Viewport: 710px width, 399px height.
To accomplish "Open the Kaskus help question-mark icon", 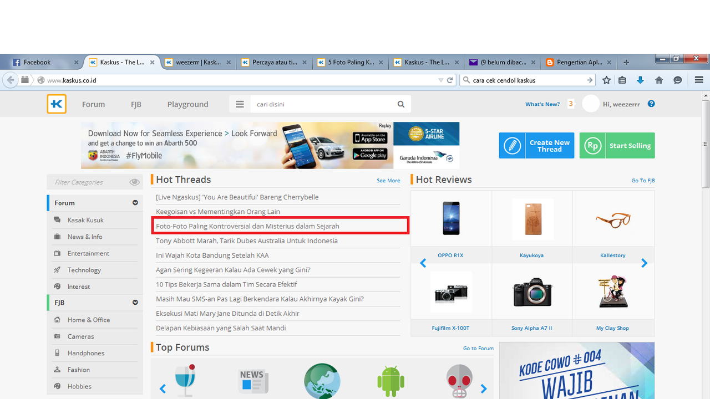I will (x=651, y=104).
